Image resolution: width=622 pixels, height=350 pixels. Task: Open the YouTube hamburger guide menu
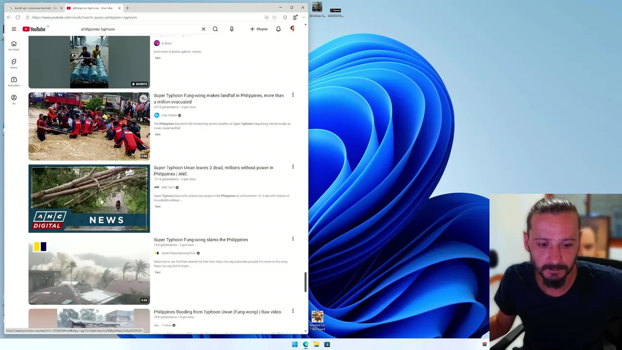coord(14,29)
